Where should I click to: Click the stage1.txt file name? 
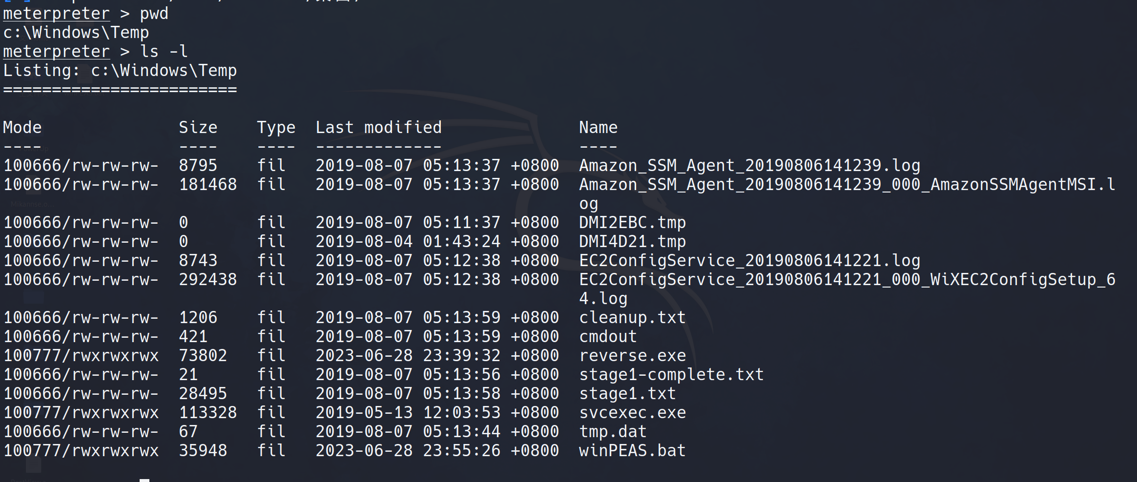pyautogui.click(x=627, y=394)
